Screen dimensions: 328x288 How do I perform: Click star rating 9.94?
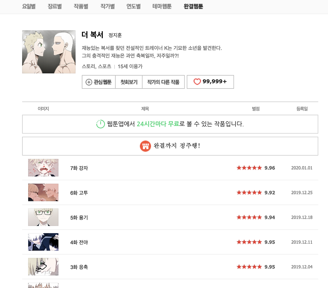tap(256, 217)
